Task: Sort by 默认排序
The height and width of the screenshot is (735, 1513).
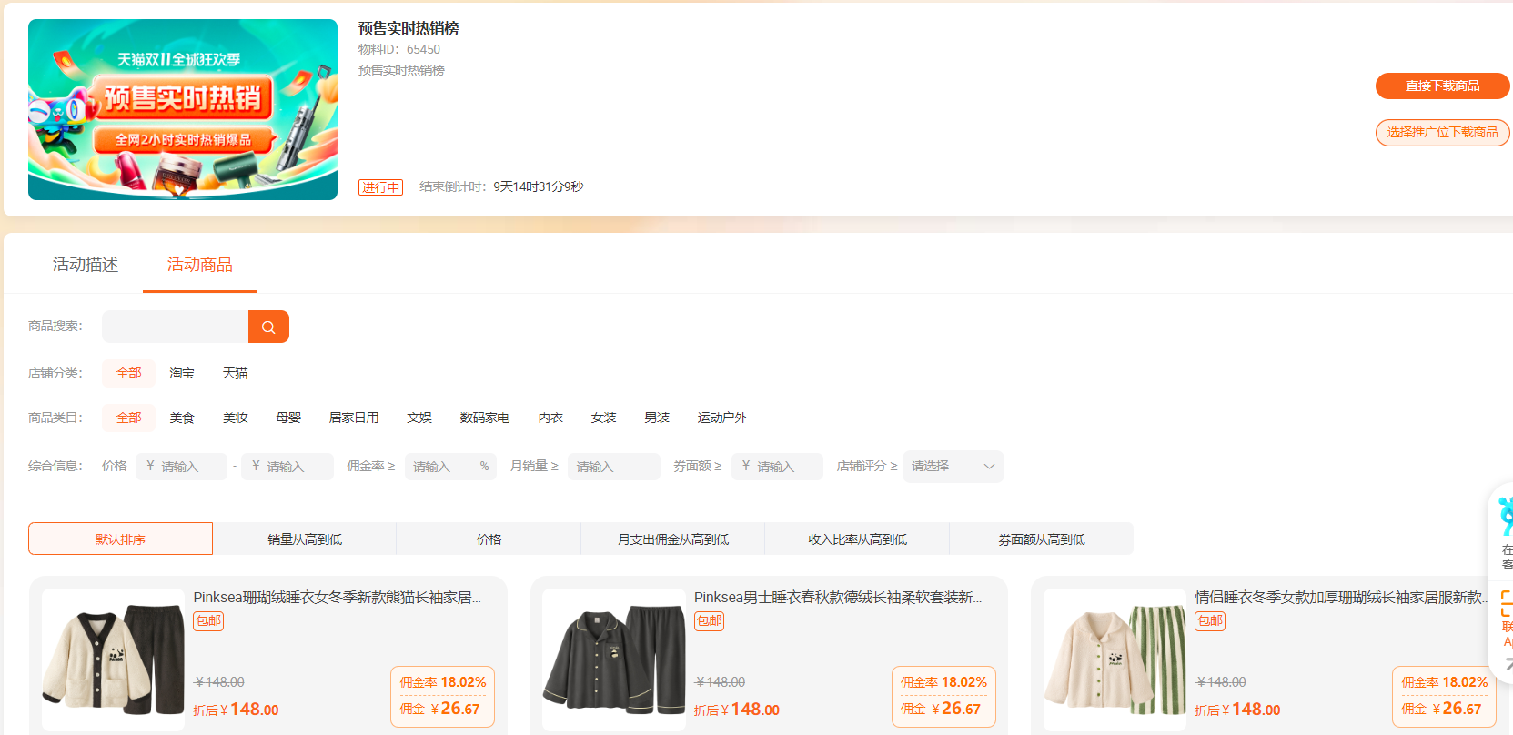Action: click(120, 539)
